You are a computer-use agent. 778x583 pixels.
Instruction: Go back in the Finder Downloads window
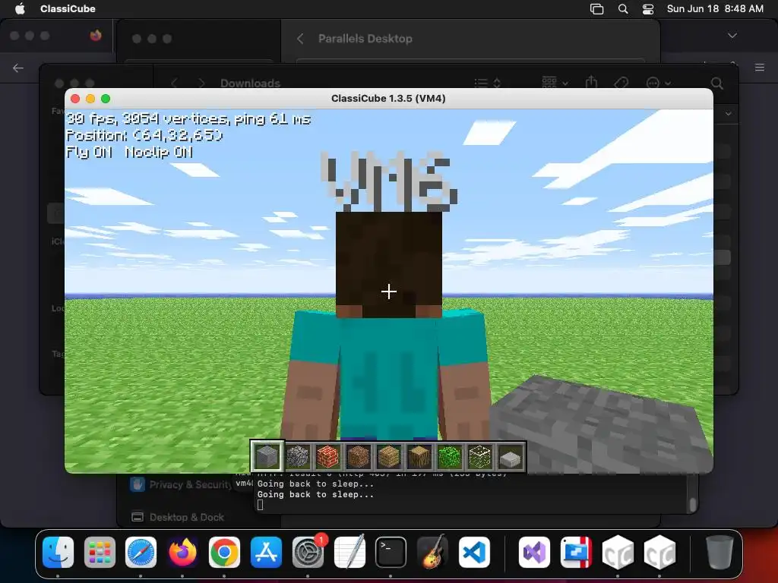click(x=174, y=83)
